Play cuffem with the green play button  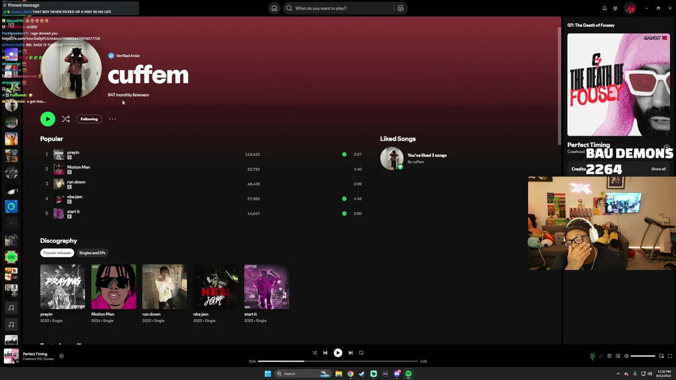click(48, 119)
